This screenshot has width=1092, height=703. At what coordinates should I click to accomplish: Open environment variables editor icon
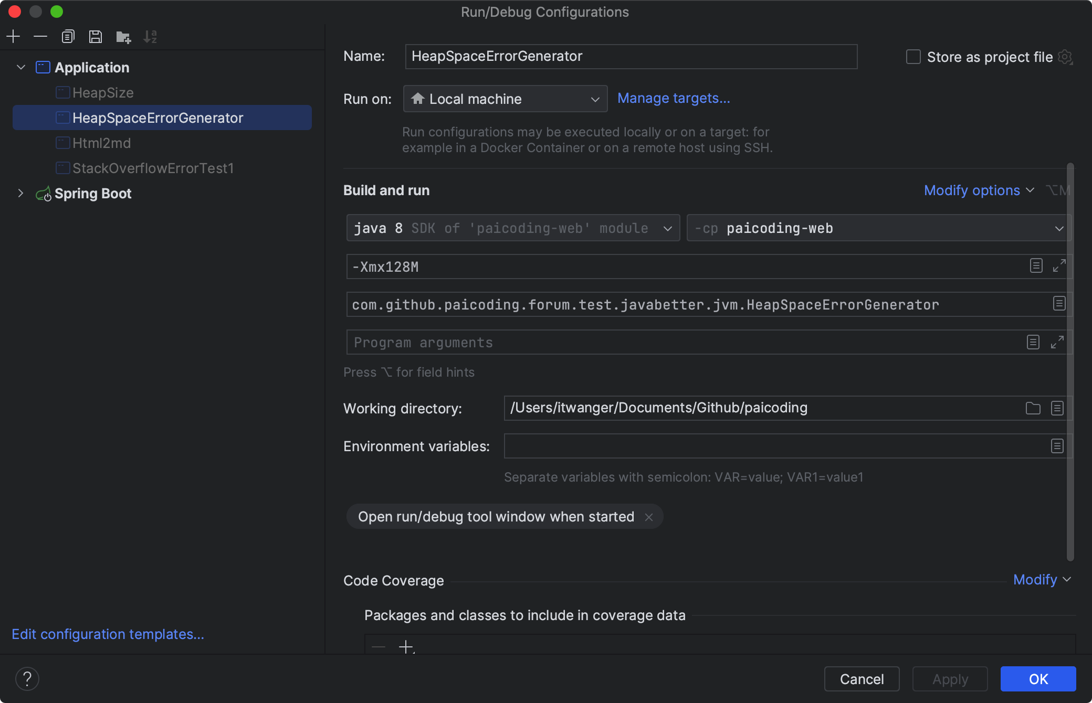[1057, 446]
